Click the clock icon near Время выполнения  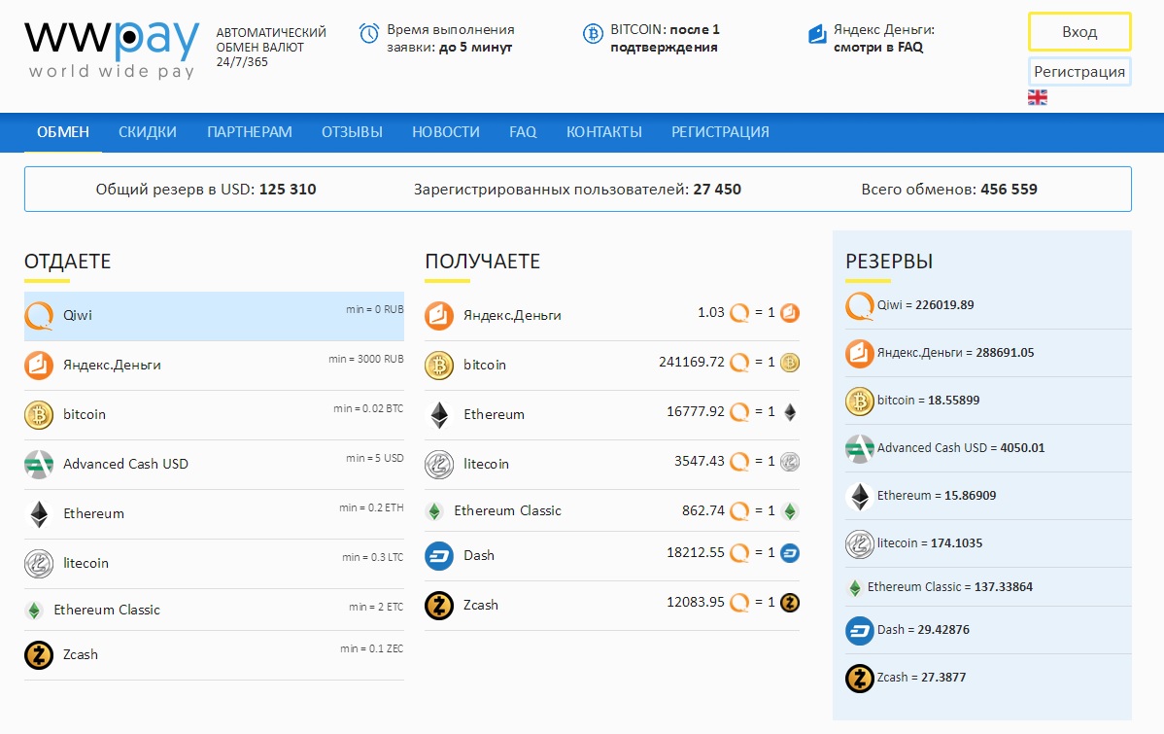[369, 33]
